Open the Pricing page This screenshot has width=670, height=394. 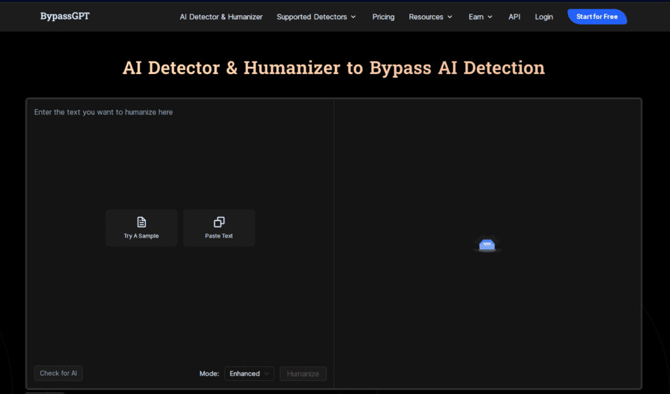click(383, 17)
